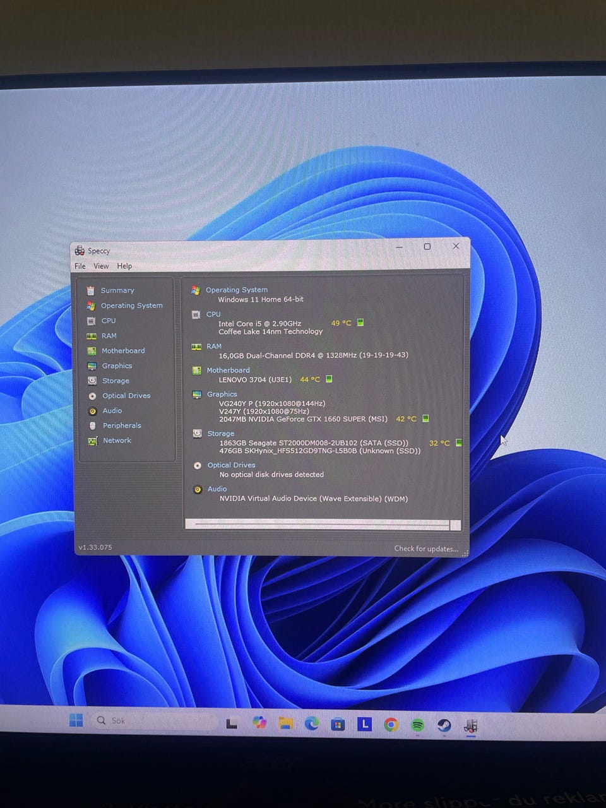The height and width of the screenshot is (808, 606).
Task: Open the File menu
Action: [x=80, y=266]
